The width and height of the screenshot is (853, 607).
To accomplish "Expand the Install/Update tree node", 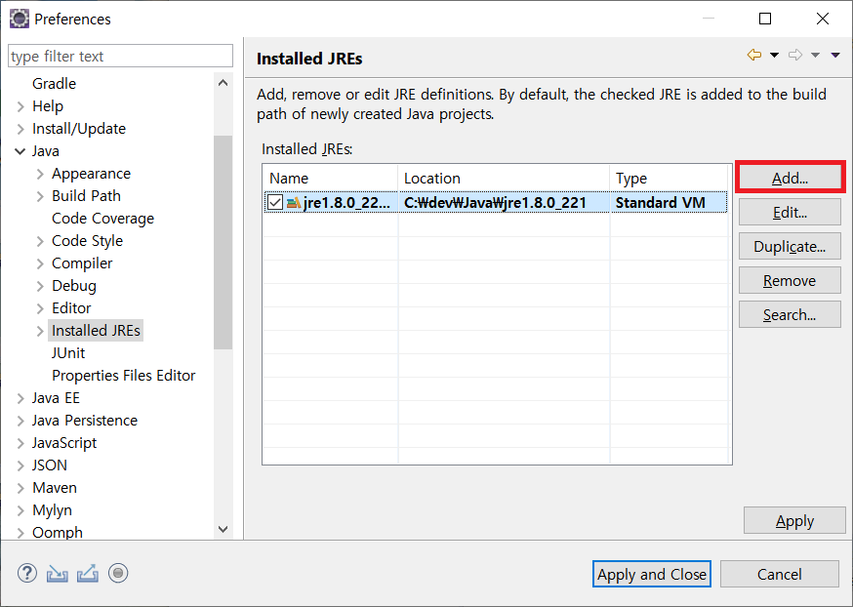I will point(20,129).
